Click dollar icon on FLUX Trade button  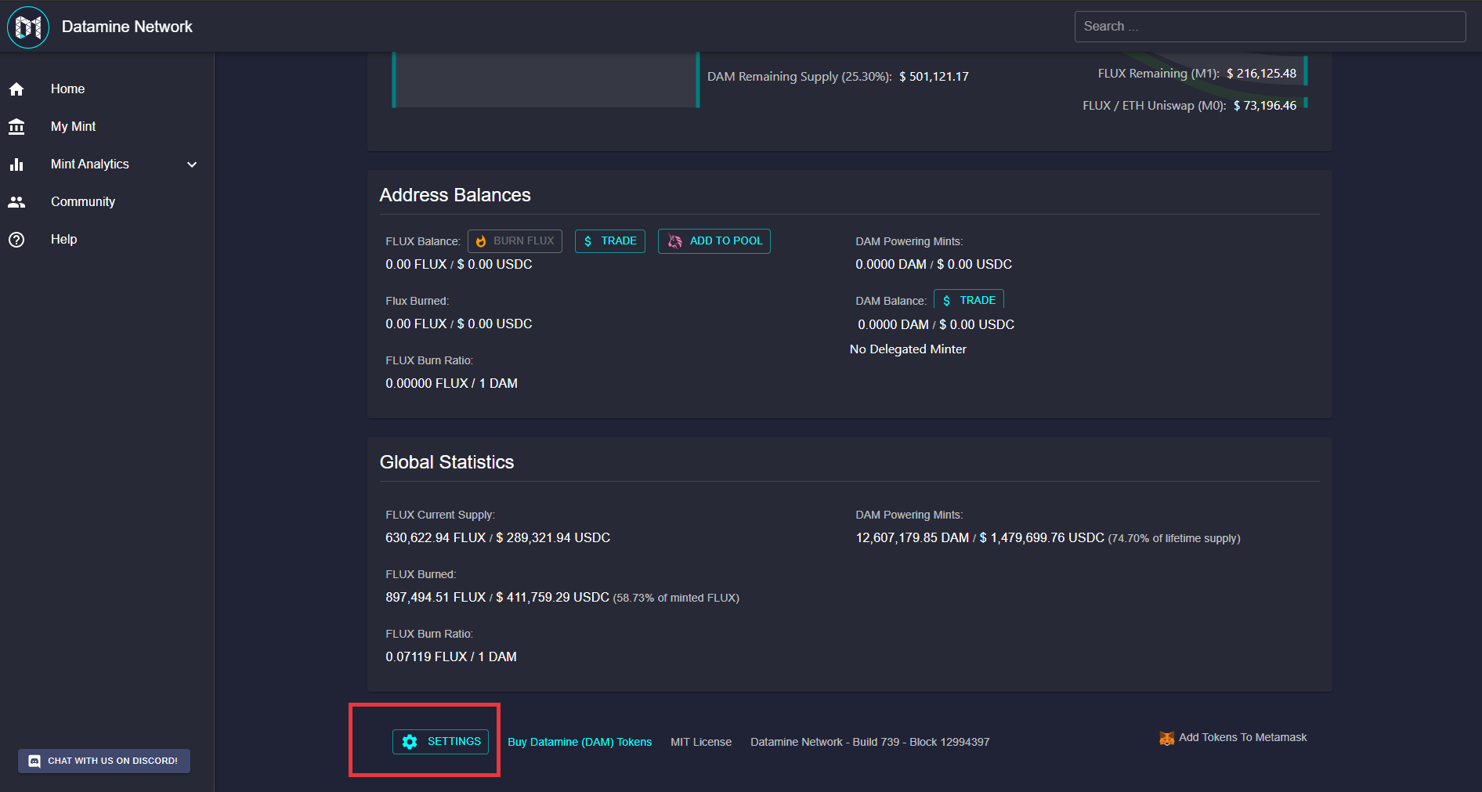tap(588, 241)
